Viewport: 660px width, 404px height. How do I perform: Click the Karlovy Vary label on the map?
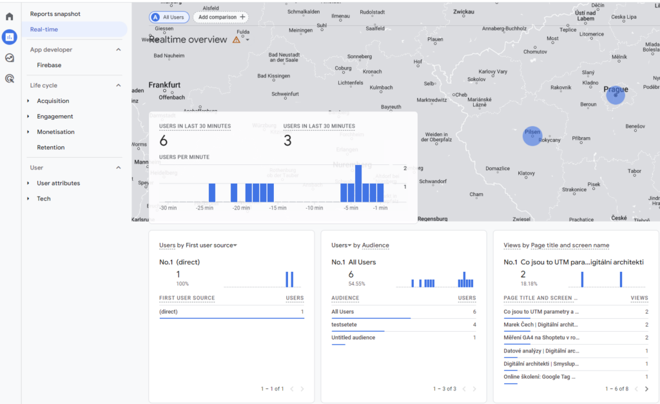(493, 72)
